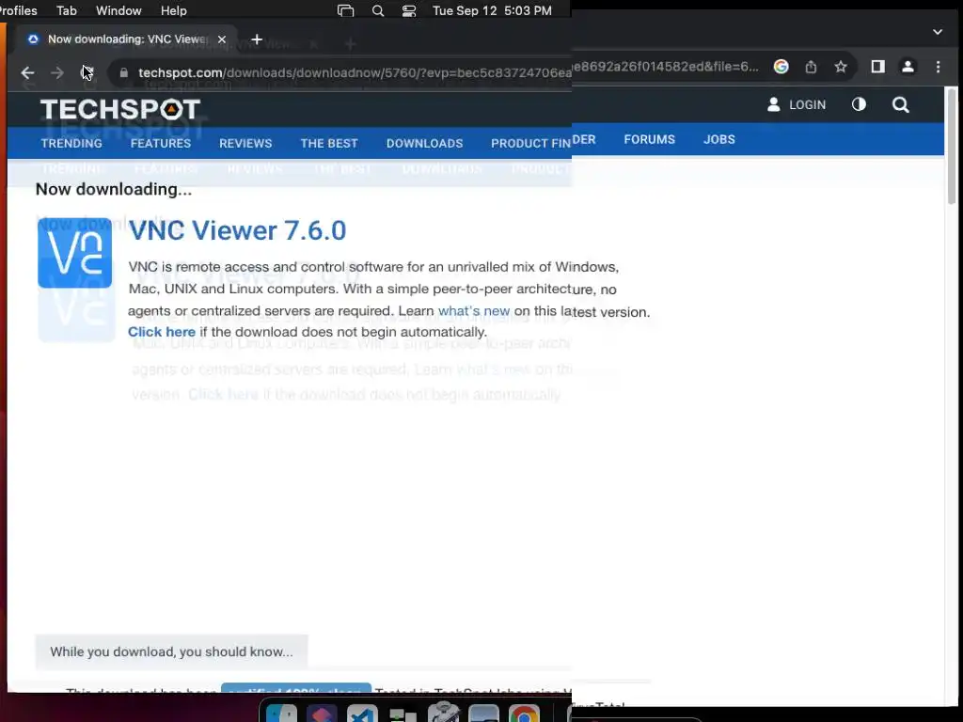This screenshot has height=722, width=963.
Task: Open TechSpot site search
Action: pos(900,105)
